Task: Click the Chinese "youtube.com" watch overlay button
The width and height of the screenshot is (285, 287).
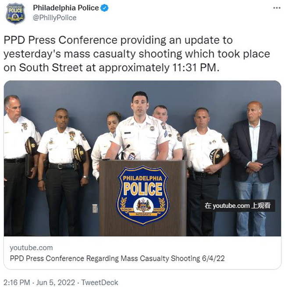Action: click(238, 205)
